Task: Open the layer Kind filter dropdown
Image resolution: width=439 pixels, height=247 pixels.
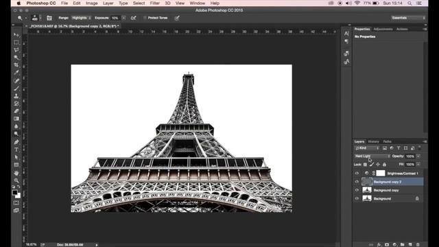Action: tap(367, 148)
